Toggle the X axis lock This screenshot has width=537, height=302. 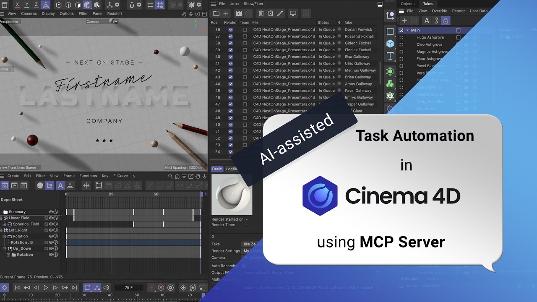coord(17,5)
